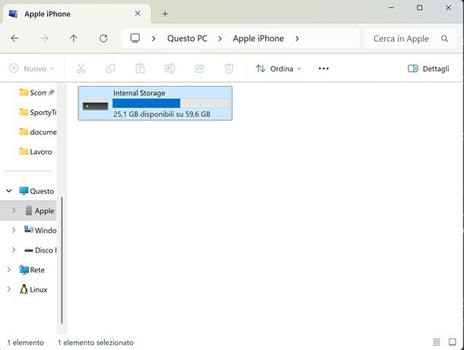
Task: Expand the Rete tree node
Action: click(x=9, y=270)
